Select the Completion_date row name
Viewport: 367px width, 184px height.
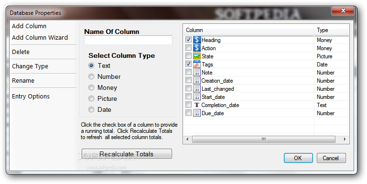pos(220,105)
